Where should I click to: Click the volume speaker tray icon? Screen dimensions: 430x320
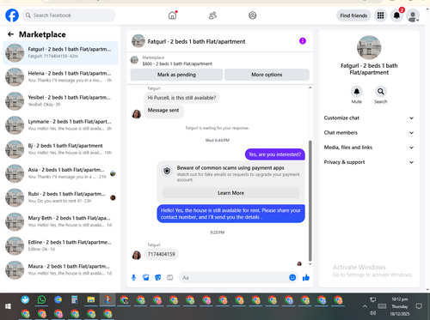click(372, 313)
